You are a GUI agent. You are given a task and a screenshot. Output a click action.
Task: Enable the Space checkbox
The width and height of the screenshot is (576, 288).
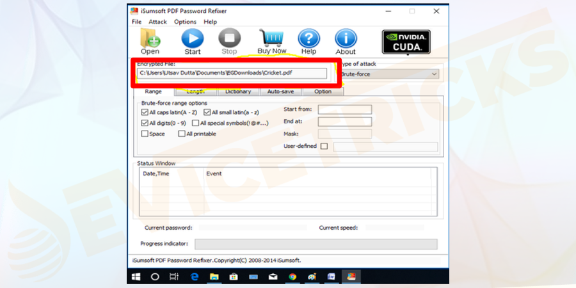[x=145, y=134]
